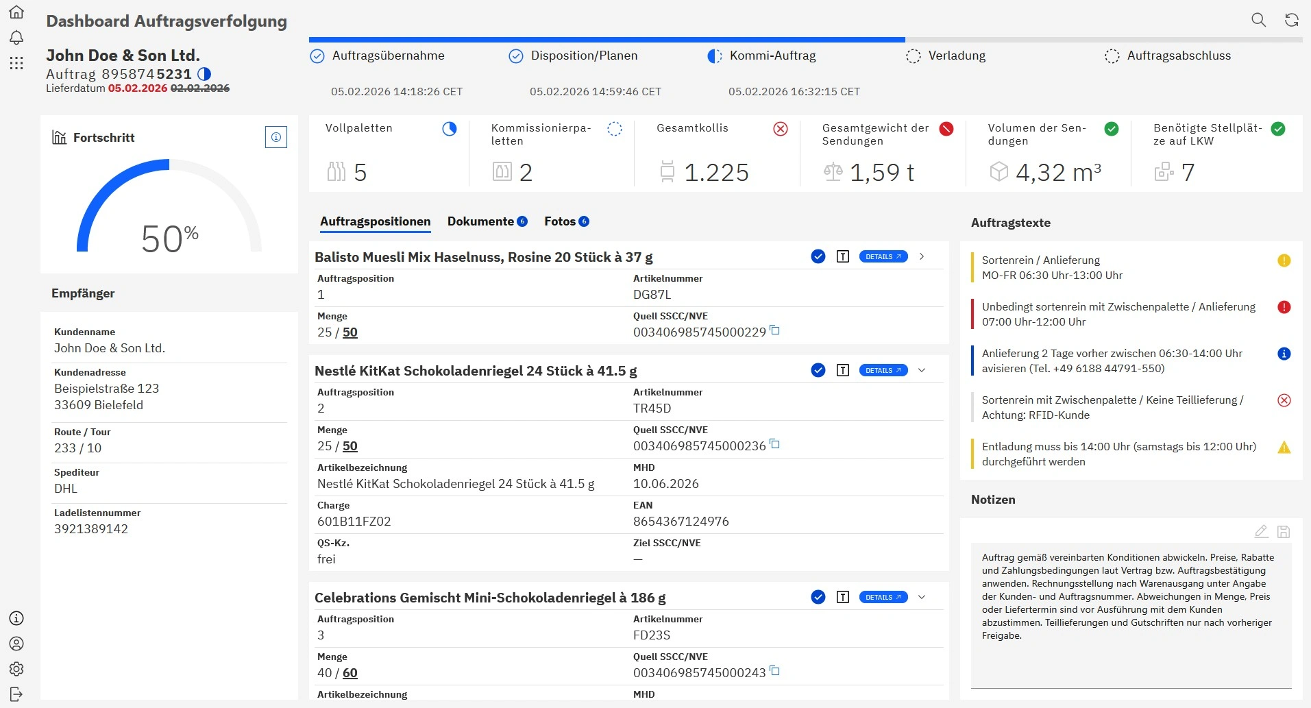Open the home dashboard icon
The width and height of the screenshot is (1311, 708).
(x=16, y=10)
